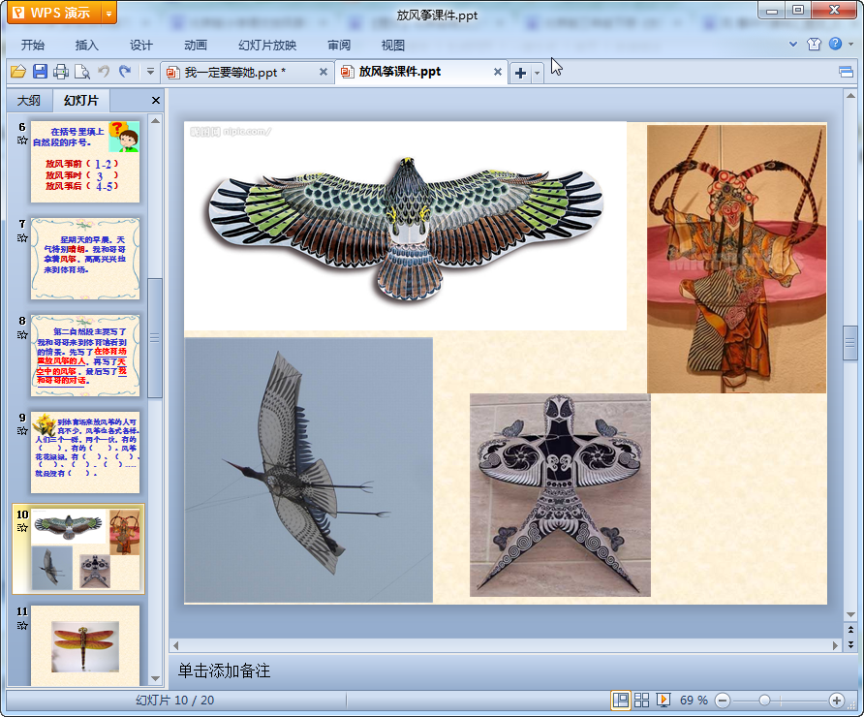This screenshot has width=864, height=717.
Task: Click the animation star icon under slide 7
Action: (x=22, y=237)
